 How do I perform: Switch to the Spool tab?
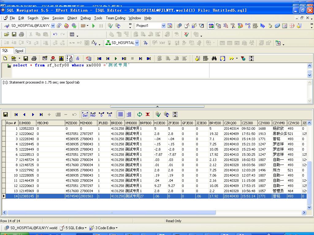(x=19, y=51)
